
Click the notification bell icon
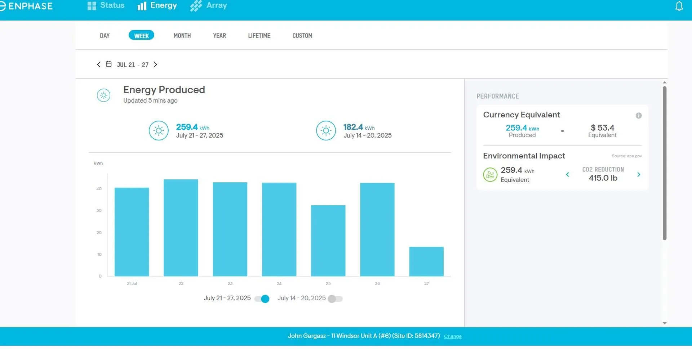(679, 6)
